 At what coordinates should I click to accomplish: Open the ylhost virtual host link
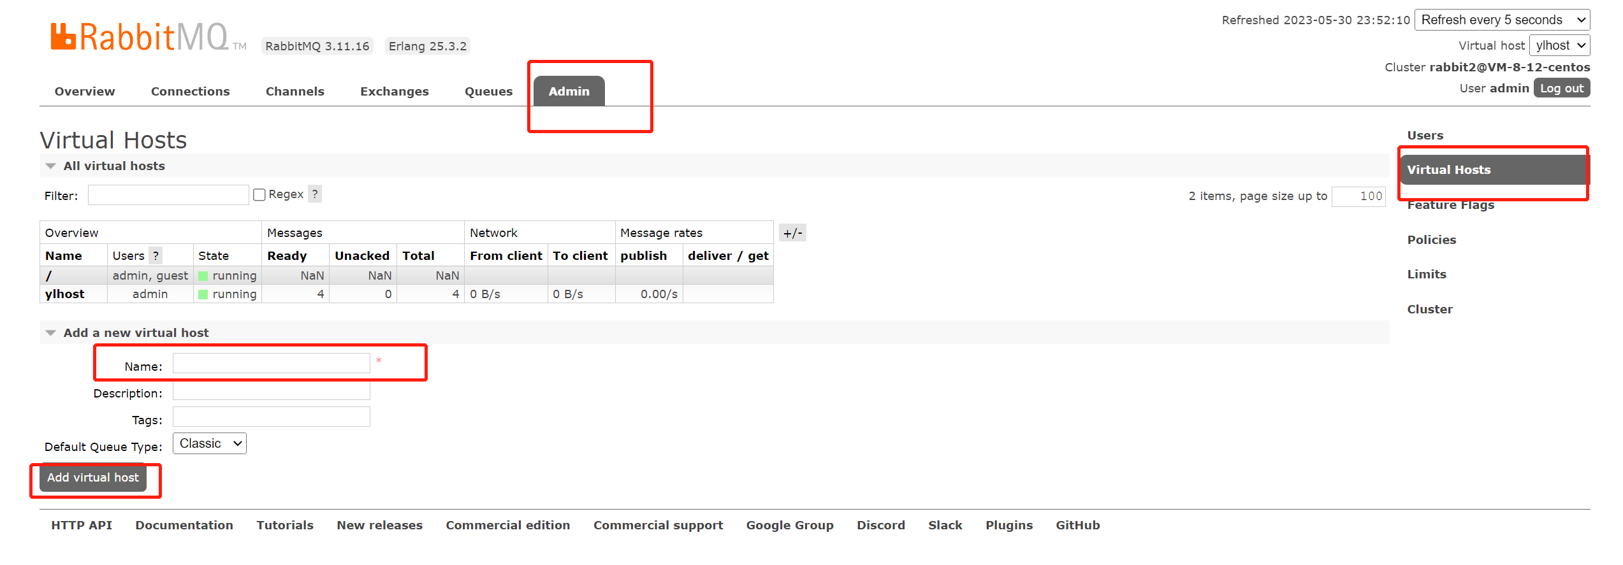[64, 294]
